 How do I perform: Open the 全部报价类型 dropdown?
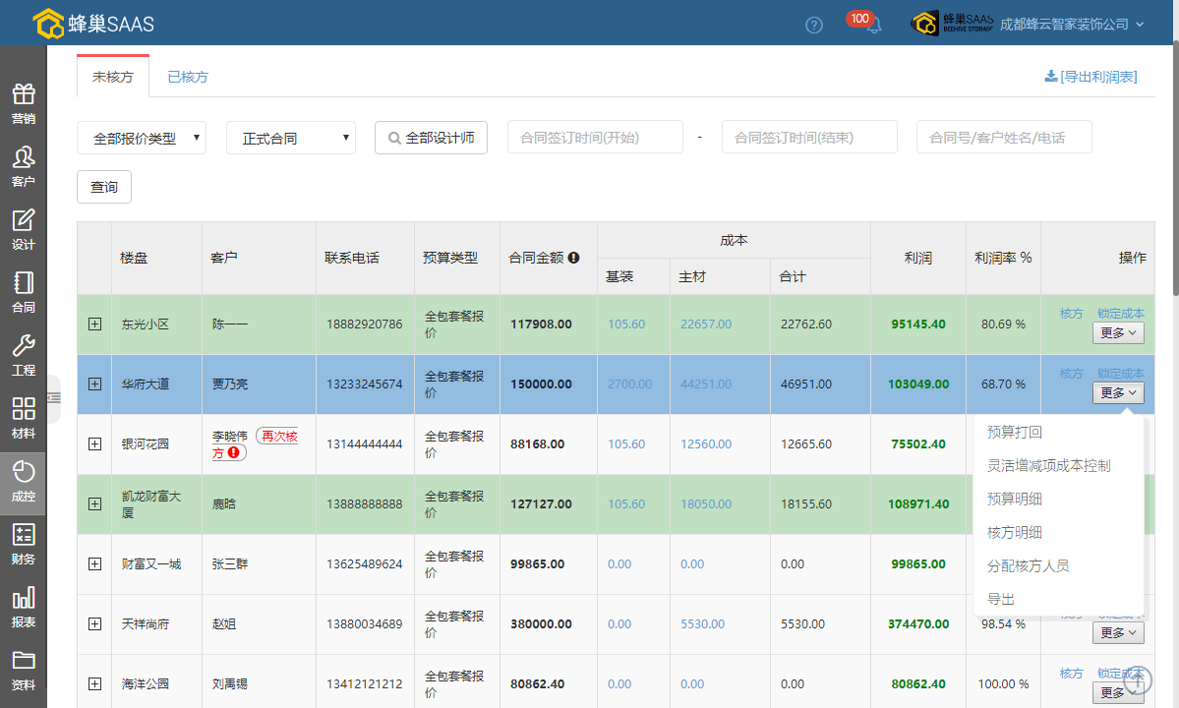[x=142, y=139]
